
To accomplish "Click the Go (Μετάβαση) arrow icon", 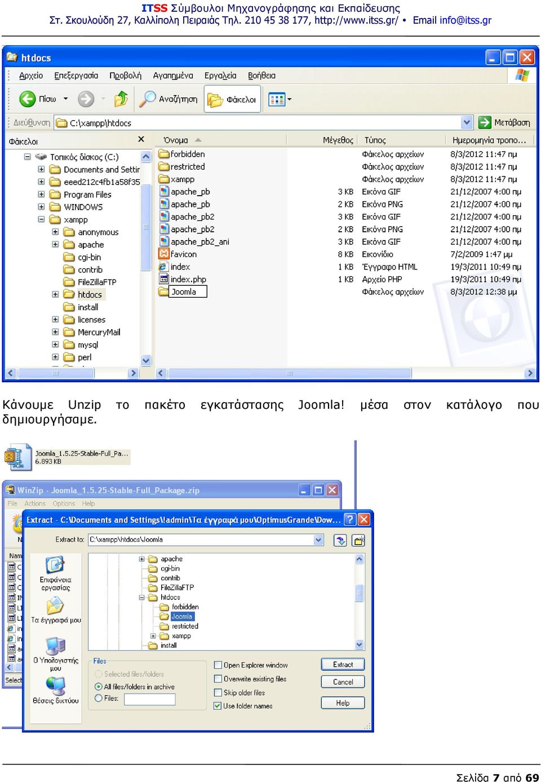I will 485,122.
